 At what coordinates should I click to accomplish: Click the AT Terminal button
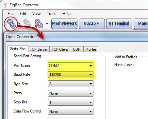pos(119,24)
